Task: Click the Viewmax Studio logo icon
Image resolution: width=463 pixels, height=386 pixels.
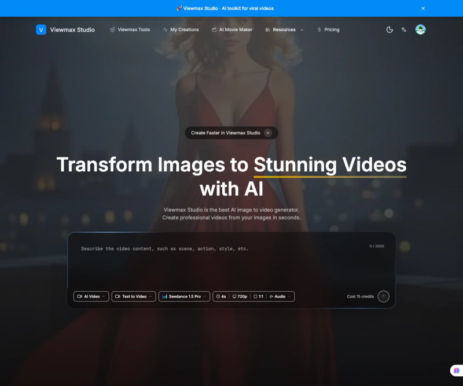Action: [41, 30]
